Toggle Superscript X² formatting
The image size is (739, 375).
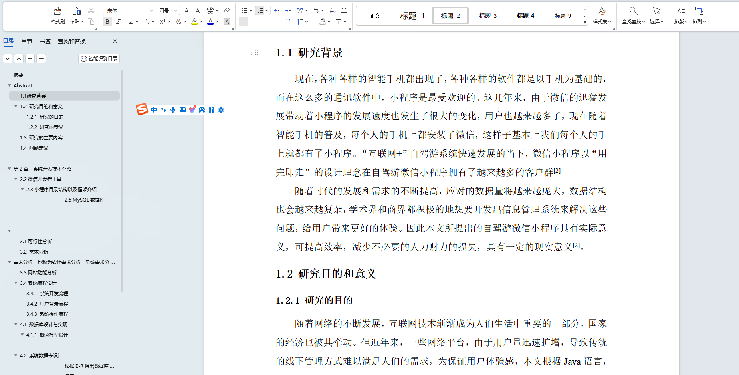coord(162,22)
